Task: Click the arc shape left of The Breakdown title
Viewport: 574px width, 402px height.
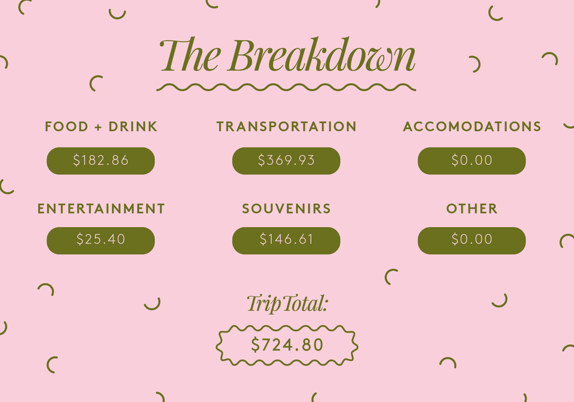Action: coord(96,84)
